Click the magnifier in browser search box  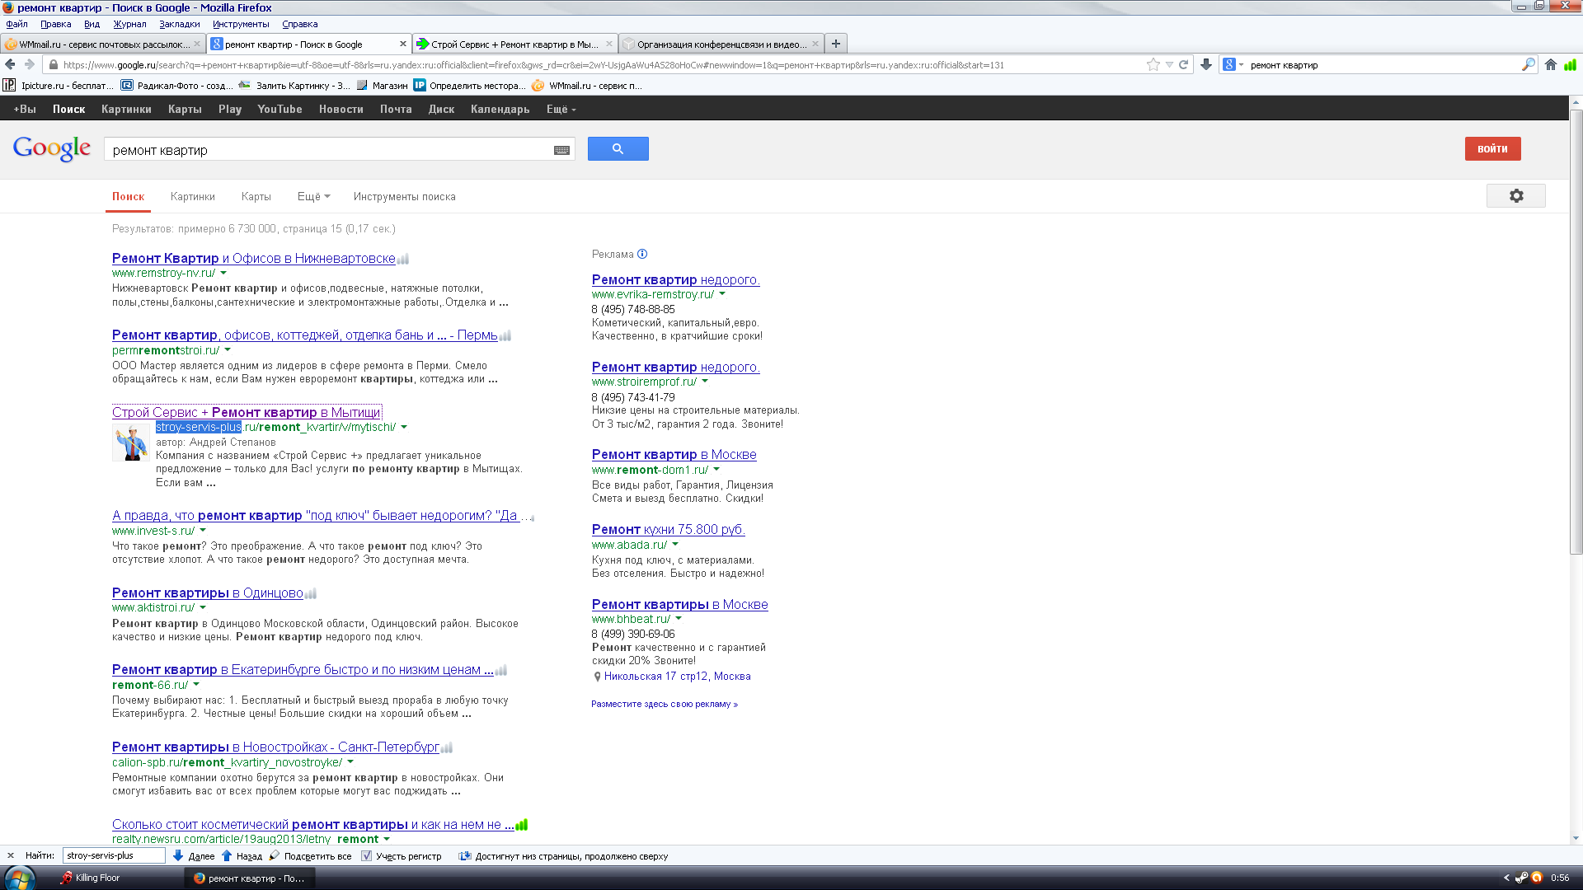click(x=1528, y=64)
